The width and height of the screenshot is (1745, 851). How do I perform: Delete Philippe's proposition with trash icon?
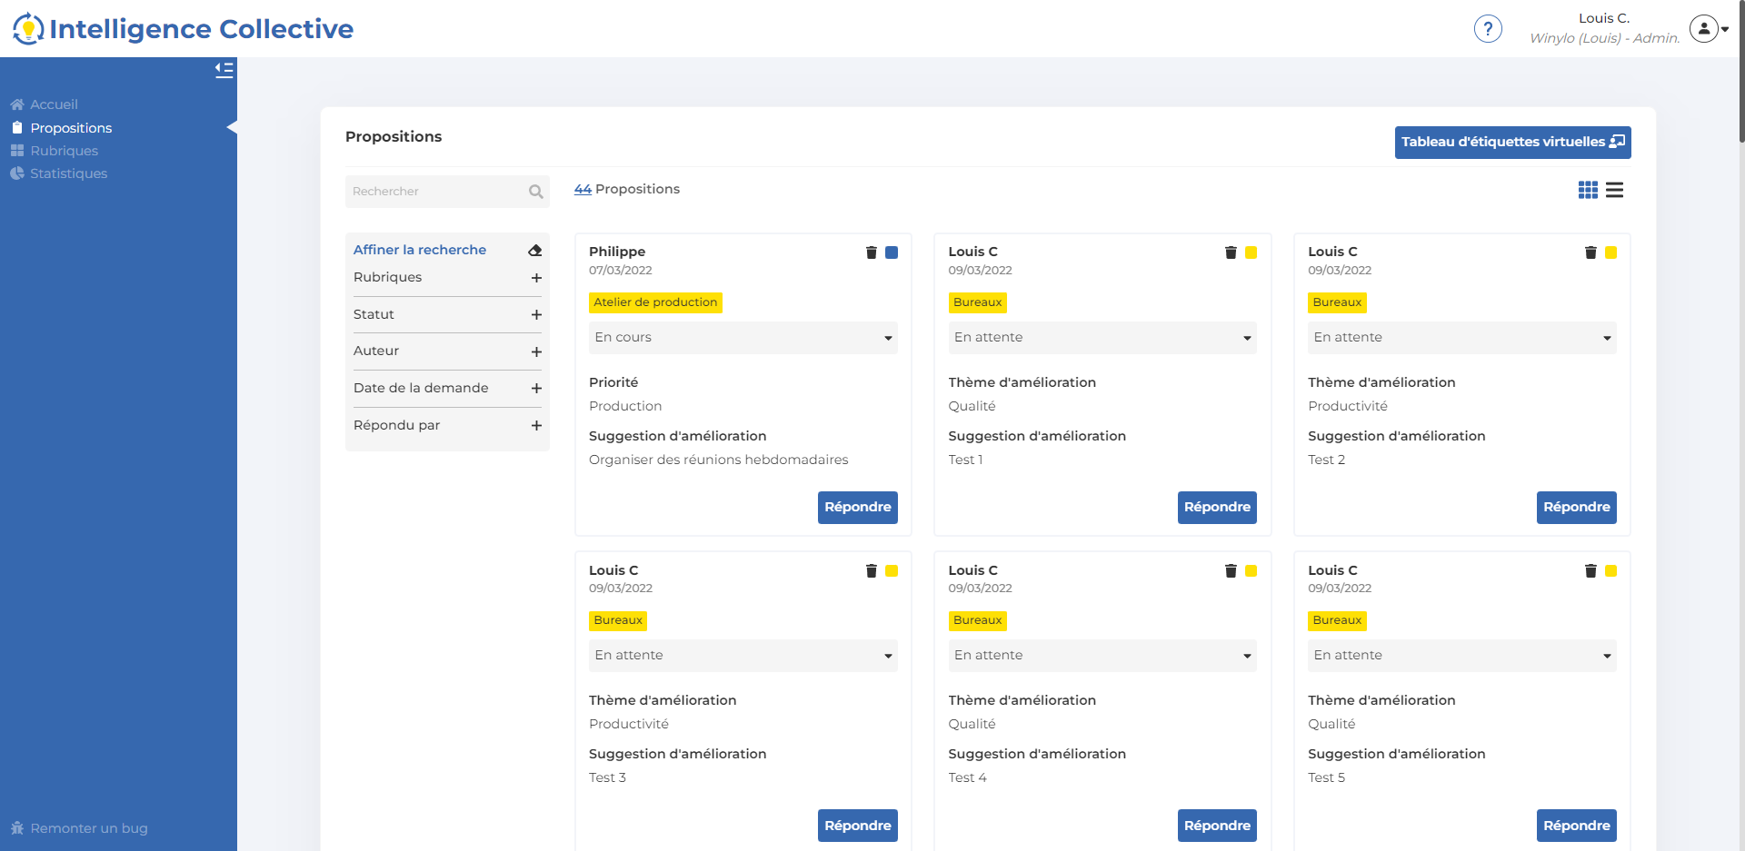click(872, 252)
